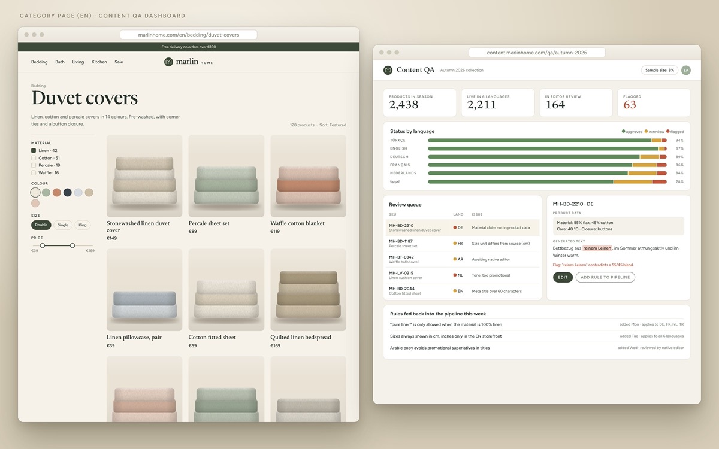This screenshot has width=719, height=449.
Task: Click the Live in 6 Languages card
Action: pos(497,103)
